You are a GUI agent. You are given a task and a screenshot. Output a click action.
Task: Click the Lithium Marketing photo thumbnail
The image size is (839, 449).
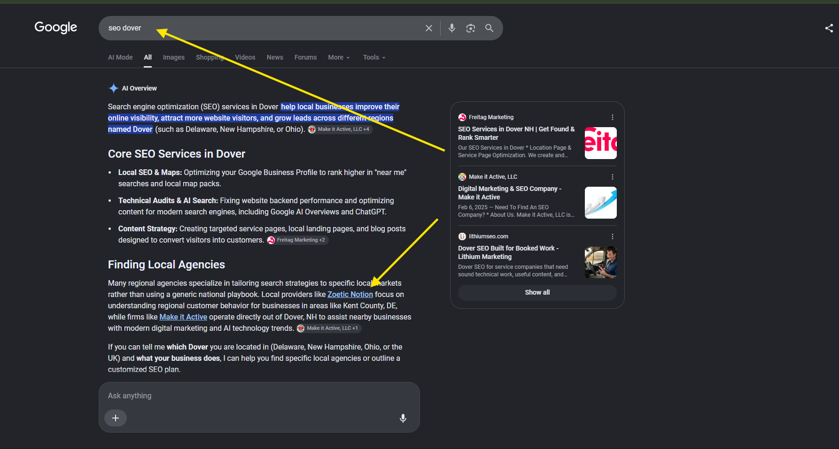(601, 262)
